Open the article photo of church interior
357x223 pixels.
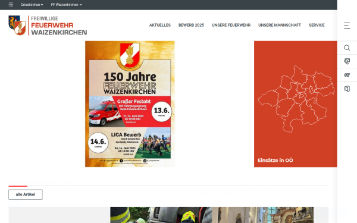click(263, 215)
